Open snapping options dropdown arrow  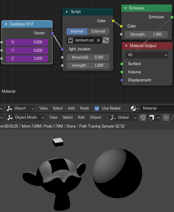pyautogui.click(x=158, y=118)
